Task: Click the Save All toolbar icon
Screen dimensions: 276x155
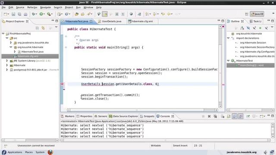Action: [x=19, y=14]
